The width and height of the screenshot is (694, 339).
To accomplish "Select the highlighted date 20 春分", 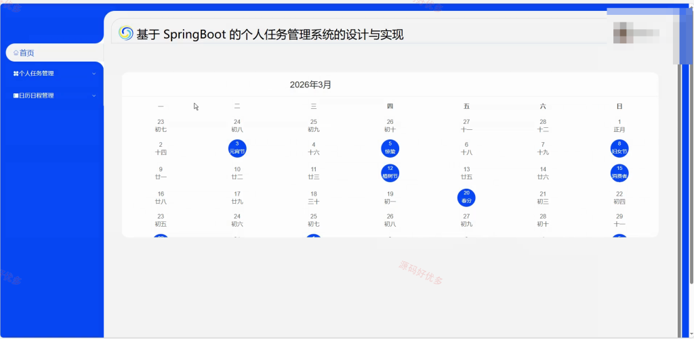I will point(466,197).
